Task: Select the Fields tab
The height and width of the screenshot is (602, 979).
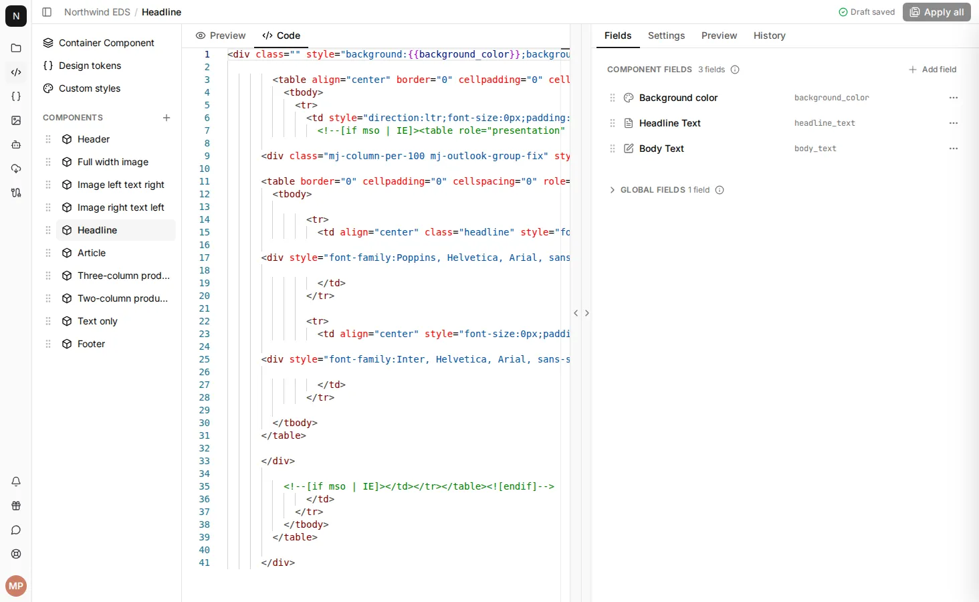Action: (618, 35)
